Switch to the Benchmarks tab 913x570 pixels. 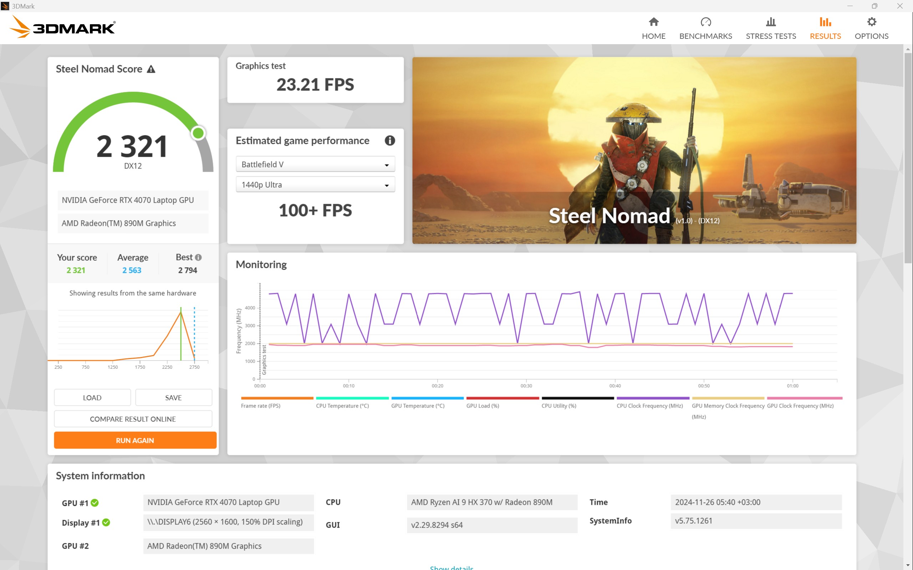705,28
